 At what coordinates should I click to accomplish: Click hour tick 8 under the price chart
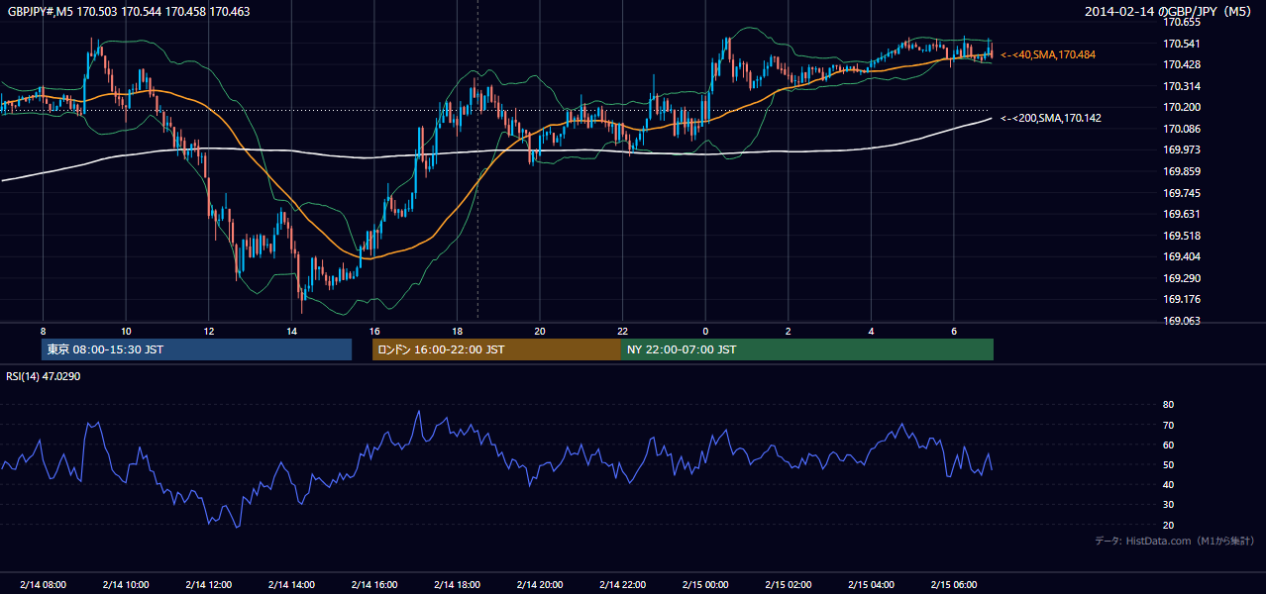coord(43,331)
